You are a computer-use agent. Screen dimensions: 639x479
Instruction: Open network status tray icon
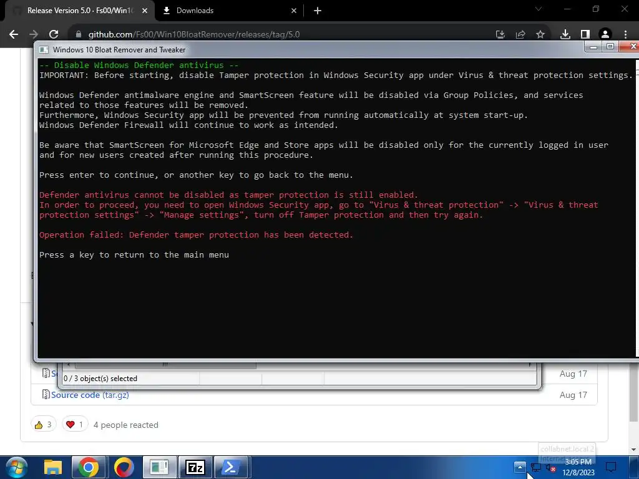(535, 468)
